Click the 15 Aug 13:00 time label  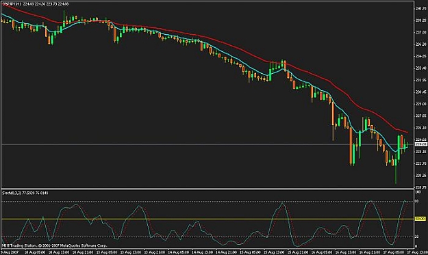point(274,252)
